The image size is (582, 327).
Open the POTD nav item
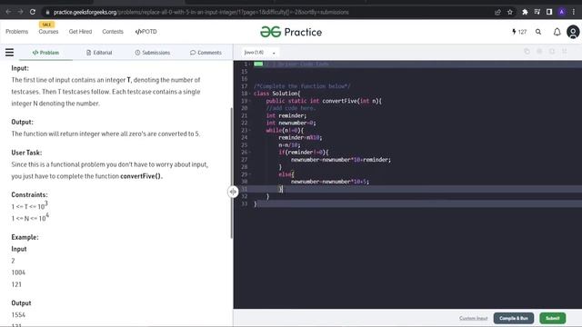(x=145, y=32)
